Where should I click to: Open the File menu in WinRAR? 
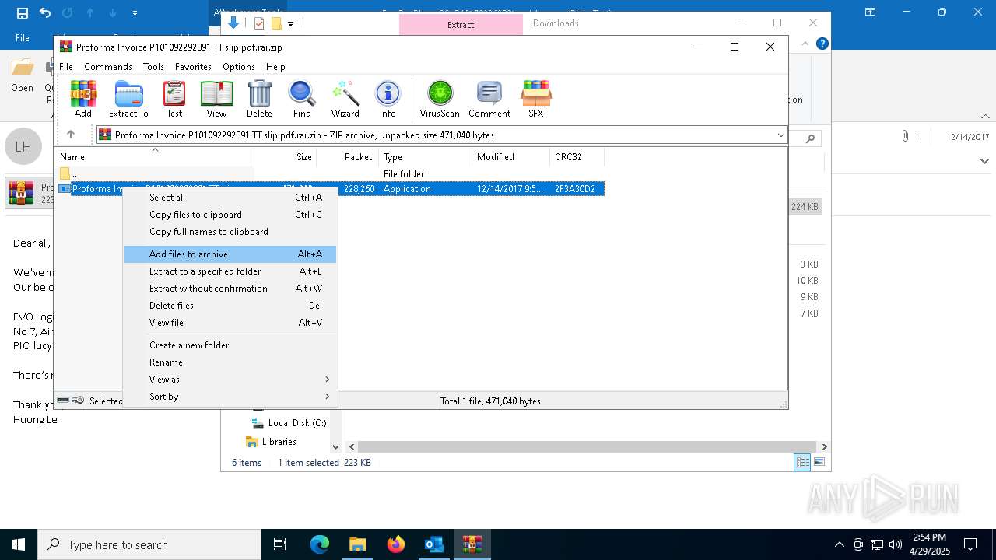click(66, 67)
